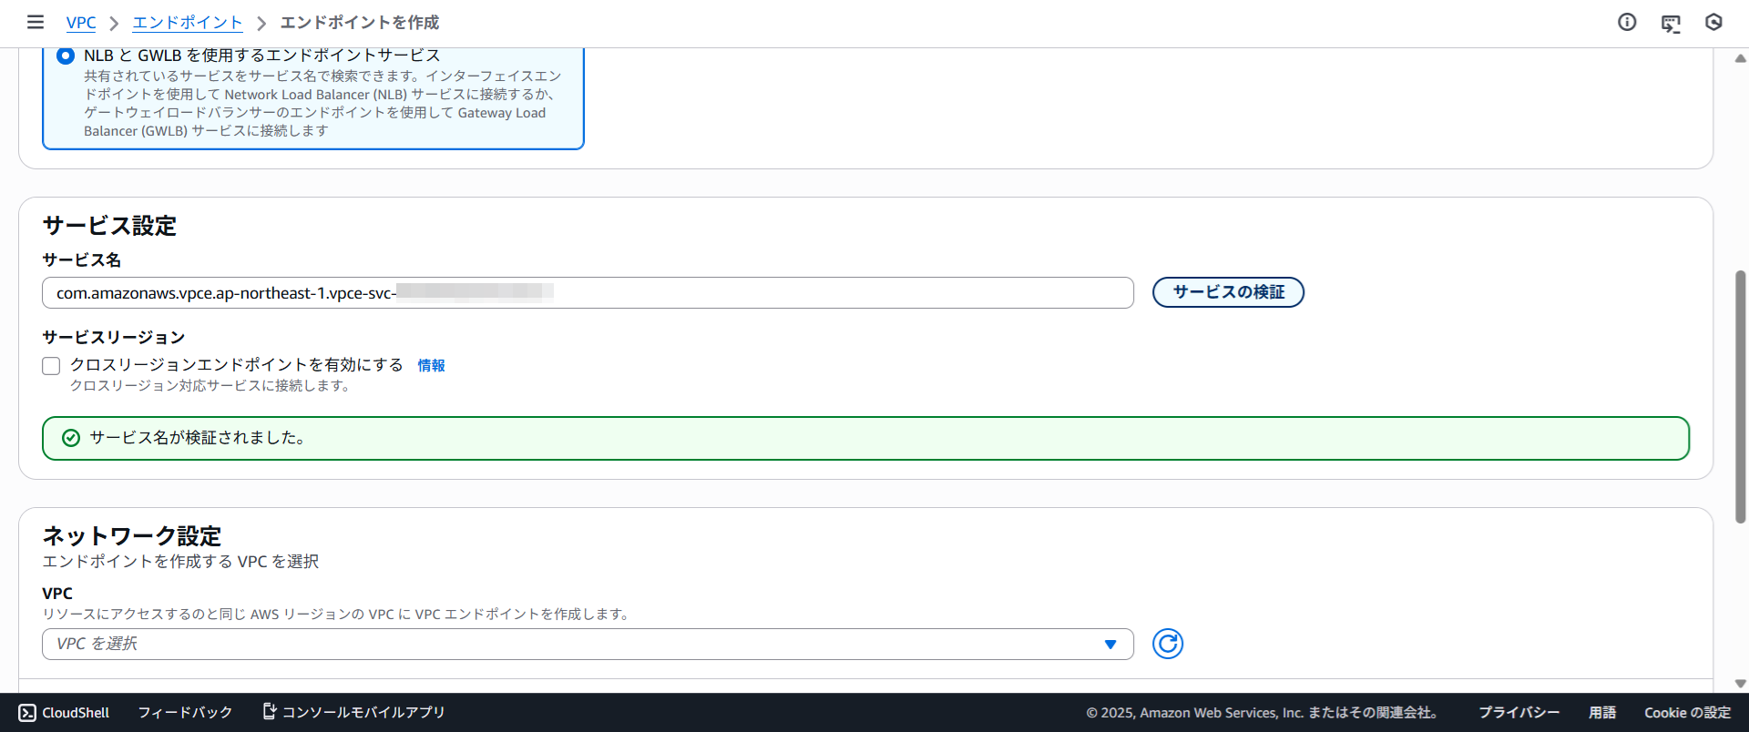
Task: Click the green verified check icon
Action: [71, 438]
